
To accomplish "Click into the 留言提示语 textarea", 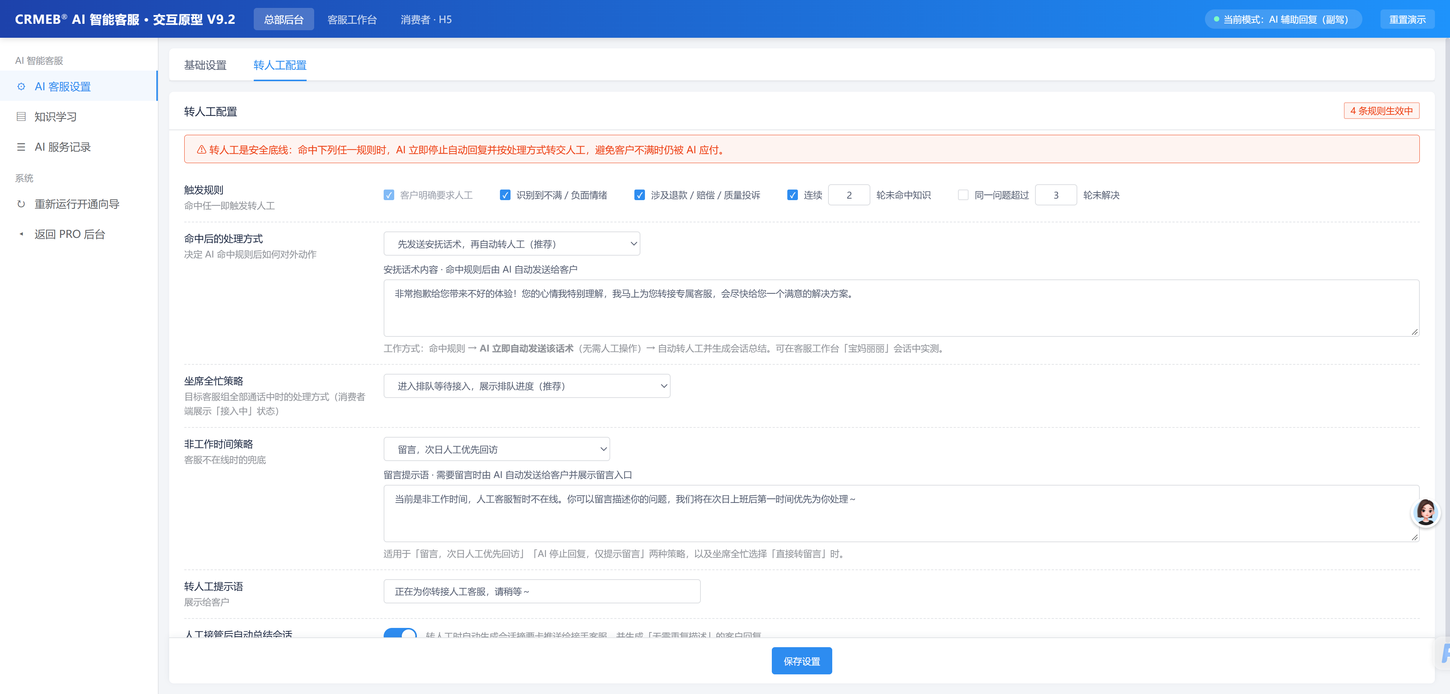I will 901,513.
